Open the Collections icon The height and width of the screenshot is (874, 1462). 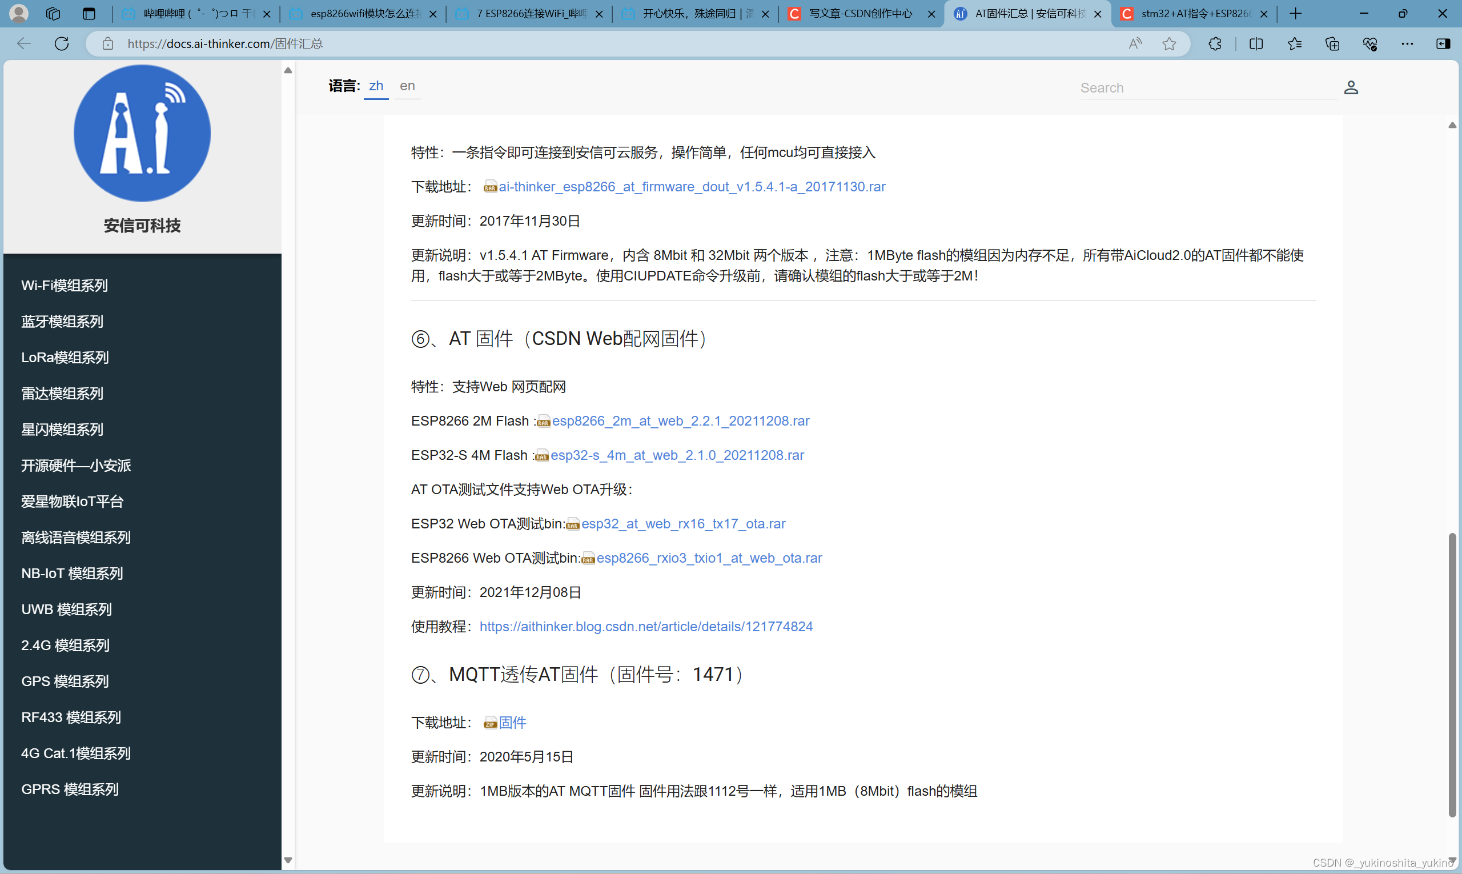(1332, 43)
